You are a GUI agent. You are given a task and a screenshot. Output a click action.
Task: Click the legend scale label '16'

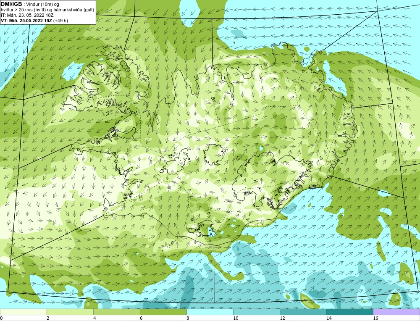click(375, 318)
